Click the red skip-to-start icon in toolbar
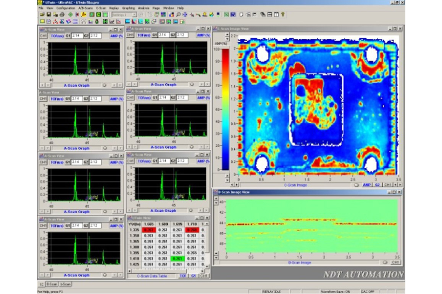Viewport: 442px width, 294px height. click(77, 14)
